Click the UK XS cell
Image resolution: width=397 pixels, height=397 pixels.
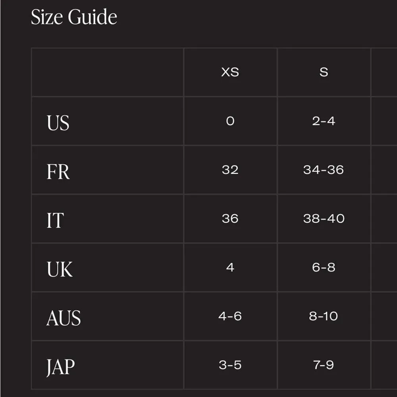[230, 268]
